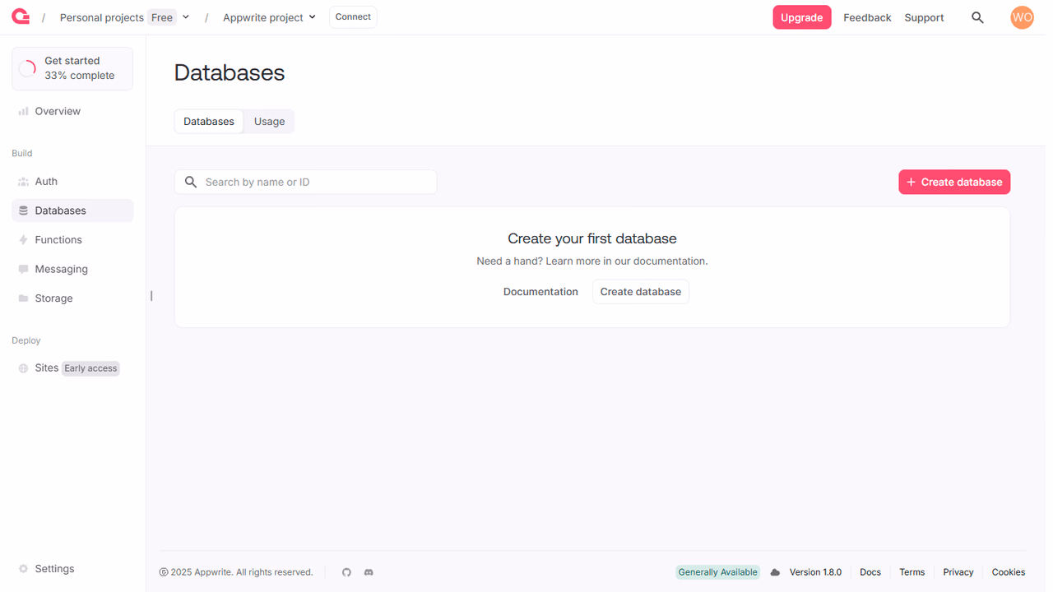Viewport: 1053px width, 592px height.
Task: Open the Terms footer link
Action: [x=912, y=572]
